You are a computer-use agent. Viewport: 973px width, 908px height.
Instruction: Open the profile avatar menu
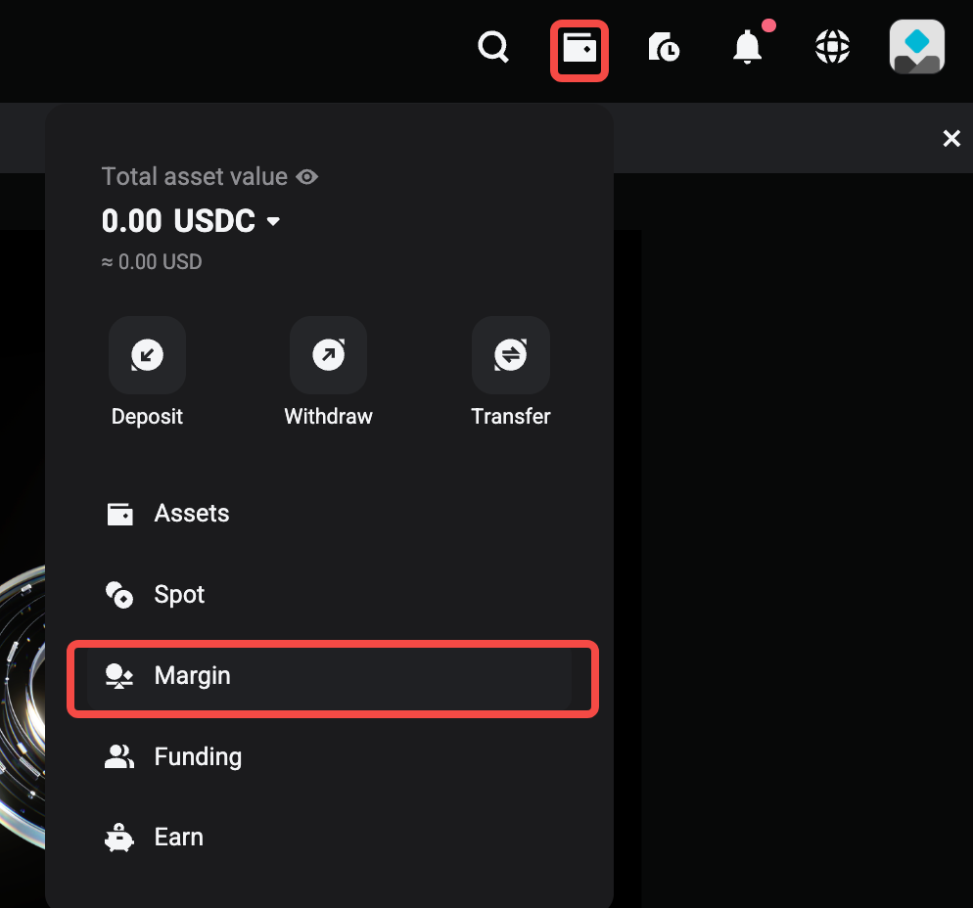[x=917, y=47]
